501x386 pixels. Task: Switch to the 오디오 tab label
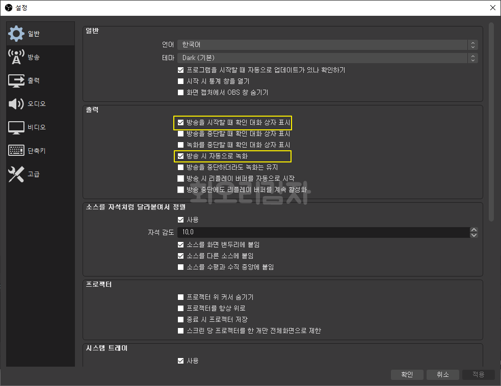click(x=37, y=104)
